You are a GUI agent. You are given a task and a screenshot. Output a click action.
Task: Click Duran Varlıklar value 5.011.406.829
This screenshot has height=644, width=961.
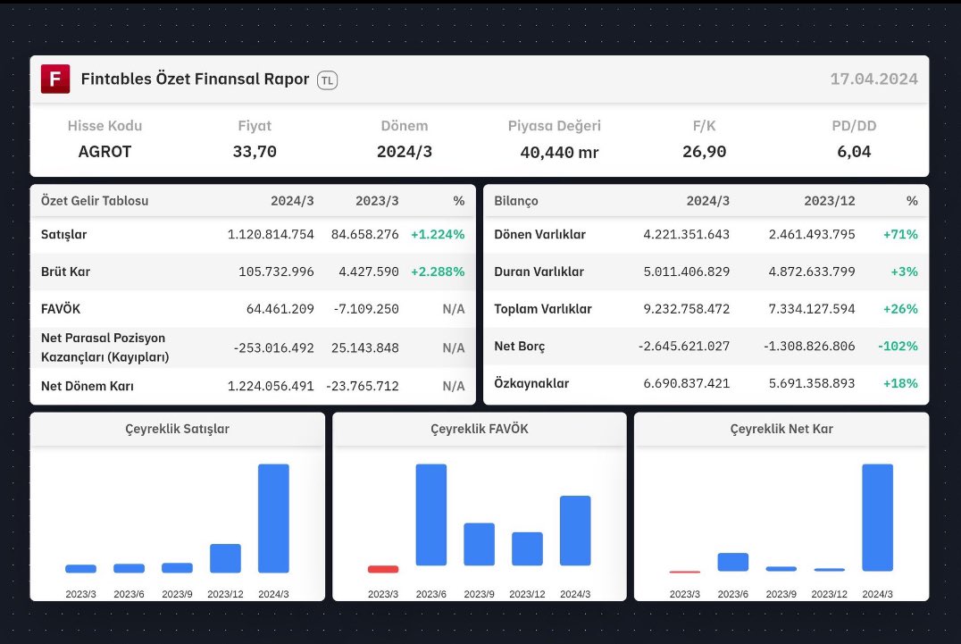687,272
